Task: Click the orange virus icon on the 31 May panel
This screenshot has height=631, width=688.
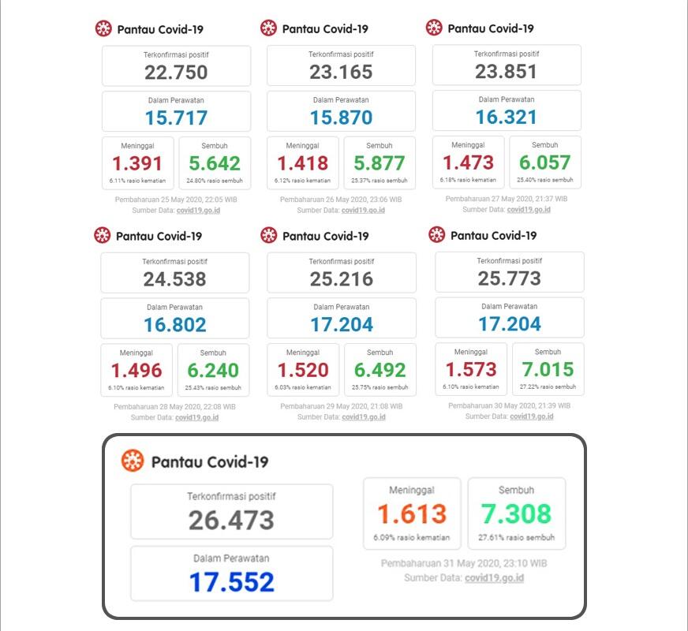Action: pyautogui.click(x=133, y=461)
